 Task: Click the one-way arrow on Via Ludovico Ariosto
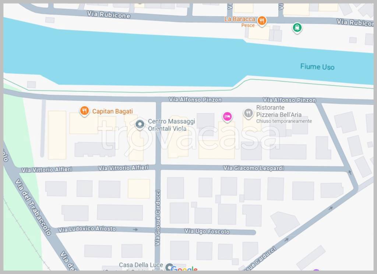[135, 229]
